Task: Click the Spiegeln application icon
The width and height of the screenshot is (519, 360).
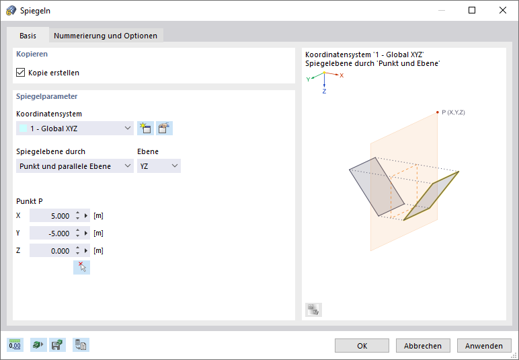Action: pyautogui.click(x=11, y=10)
